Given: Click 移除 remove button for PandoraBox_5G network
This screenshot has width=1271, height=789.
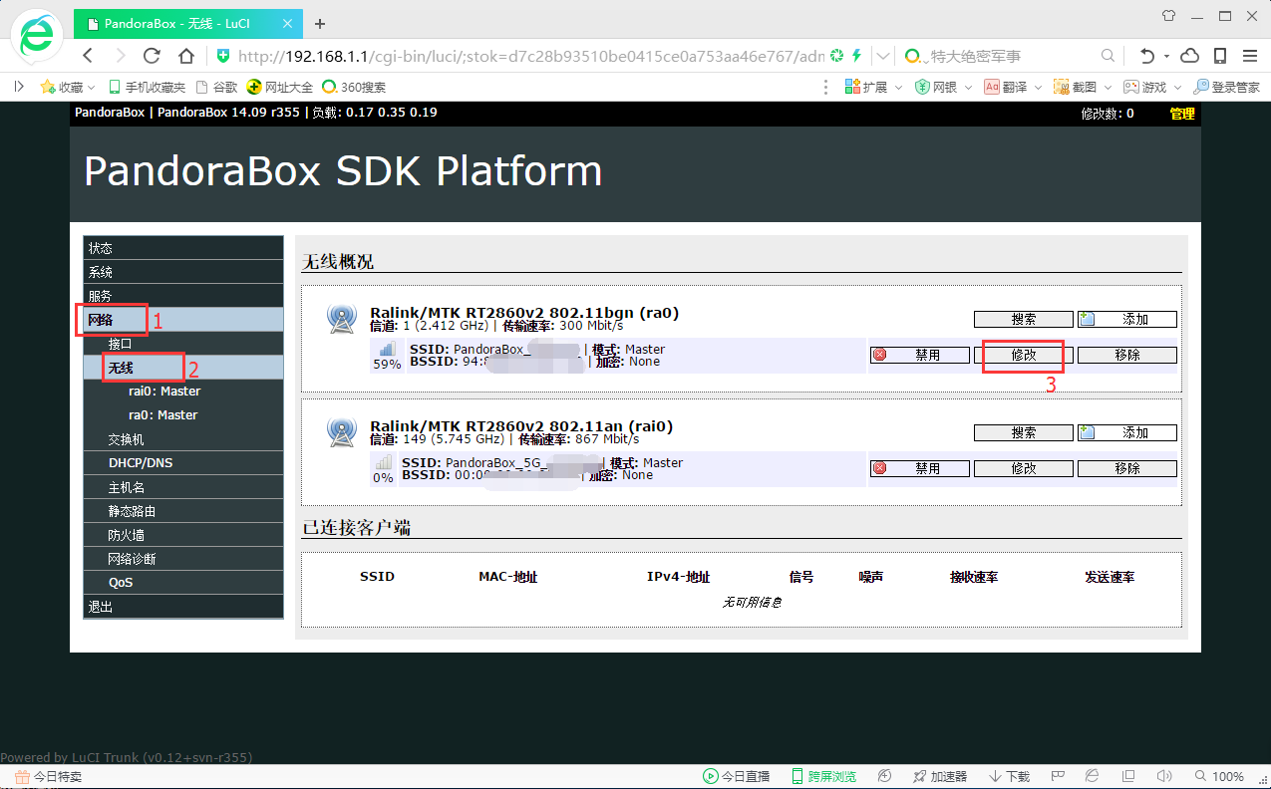Looking at the screenshot, I should pyautogui.click(x=1127, y=469).
